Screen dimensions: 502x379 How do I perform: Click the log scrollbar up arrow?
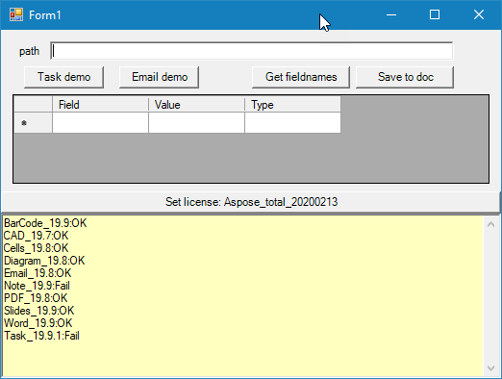coord(490,224)
